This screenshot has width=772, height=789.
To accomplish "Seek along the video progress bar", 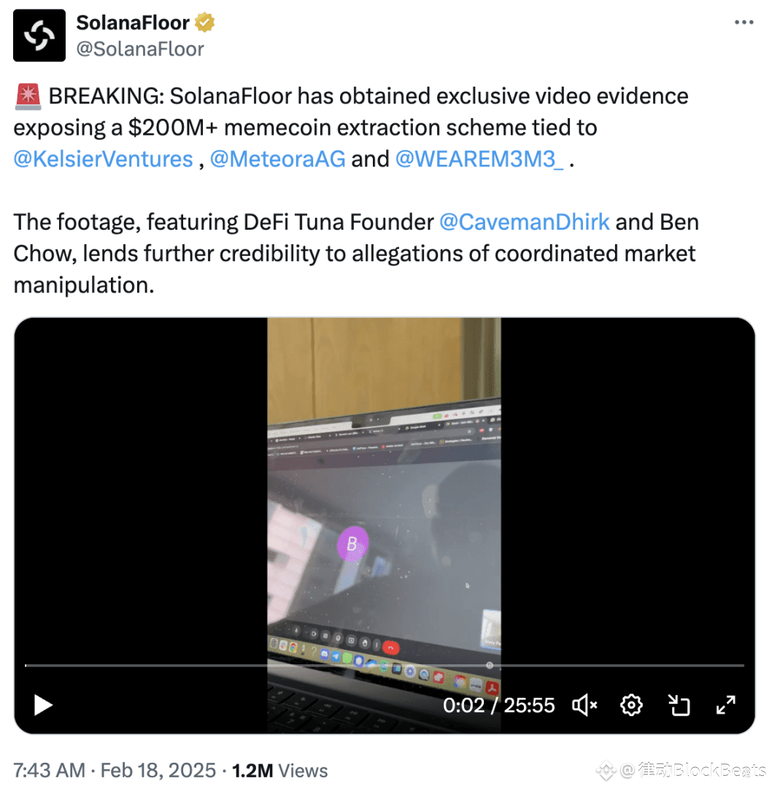I will click(x=385, y=665).
